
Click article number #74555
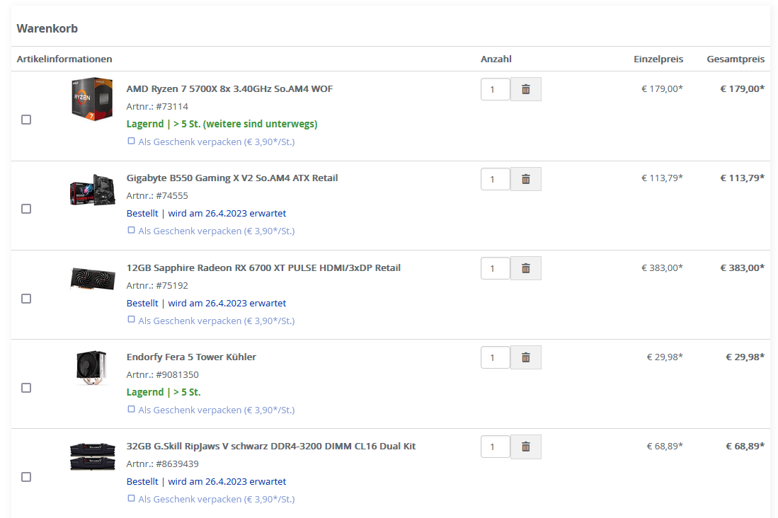[x=172, y=195]
